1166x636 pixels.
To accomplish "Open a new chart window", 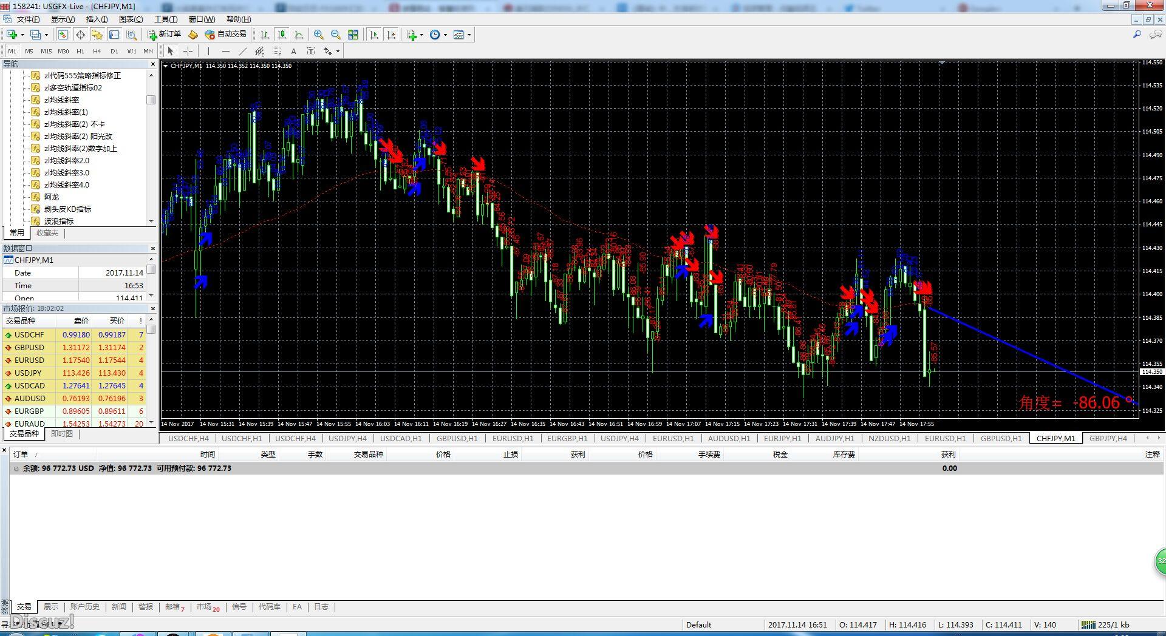I will 12,35.
